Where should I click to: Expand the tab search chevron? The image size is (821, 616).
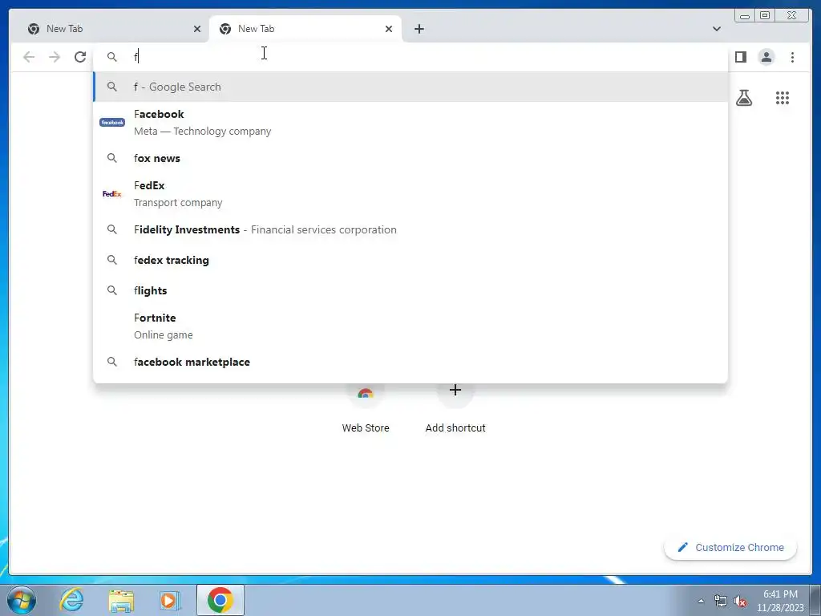[716, 29]
